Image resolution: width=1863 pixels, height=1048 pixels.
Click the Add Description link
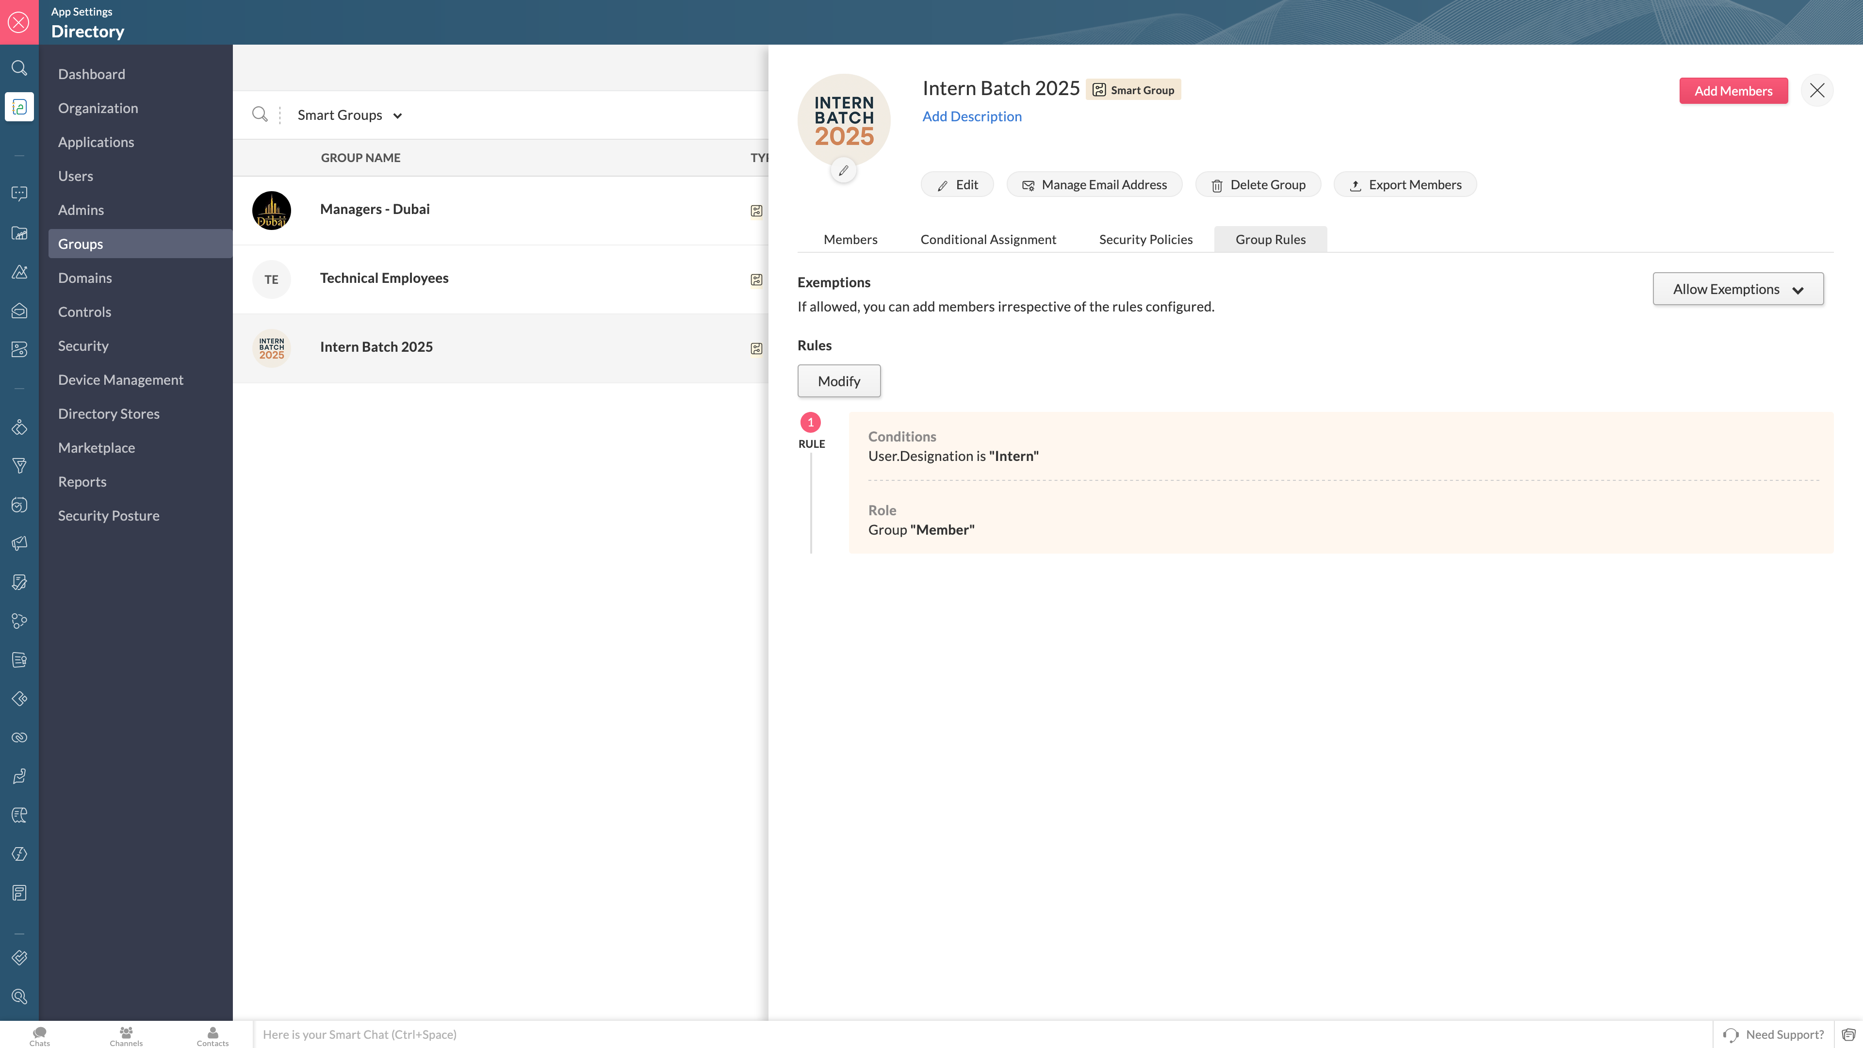pos(971,116)
